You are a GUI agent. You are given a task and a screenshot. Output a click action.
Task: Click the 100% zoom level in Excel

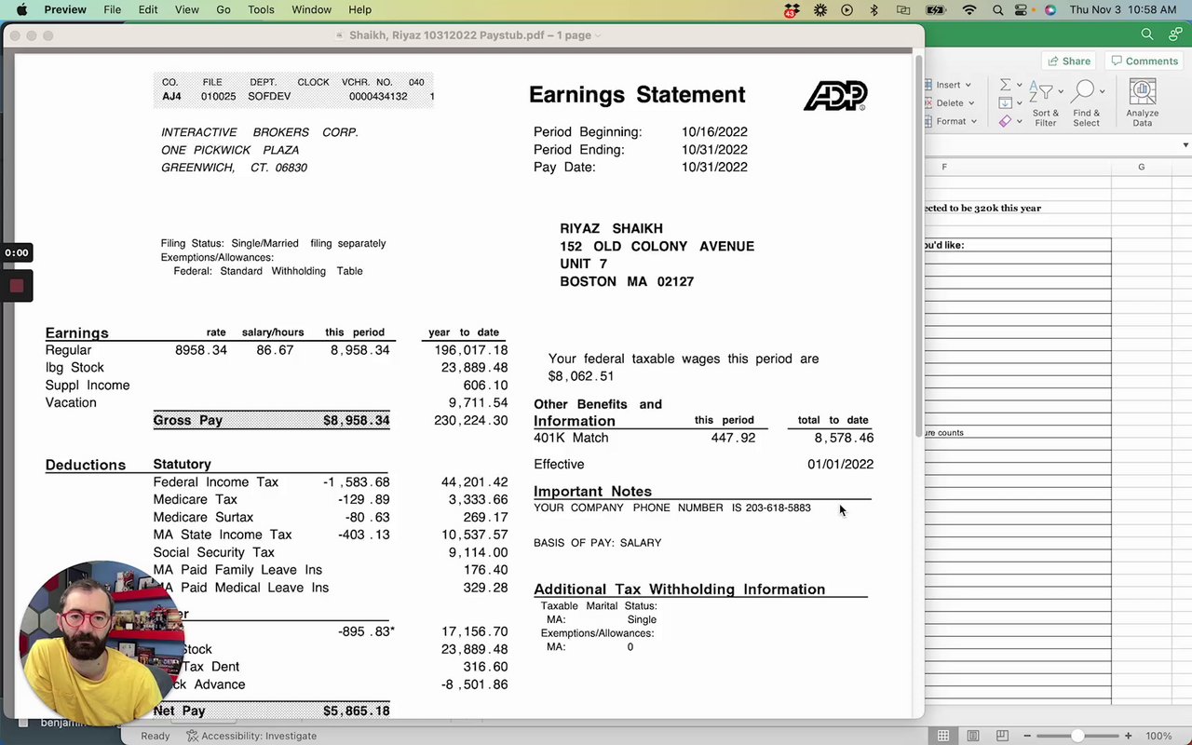(x=1158, y=736)
